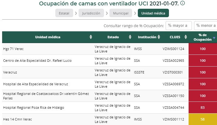Open the Municipal tab
This screenshot has height=125, width=217.
(x=121, y=13)
